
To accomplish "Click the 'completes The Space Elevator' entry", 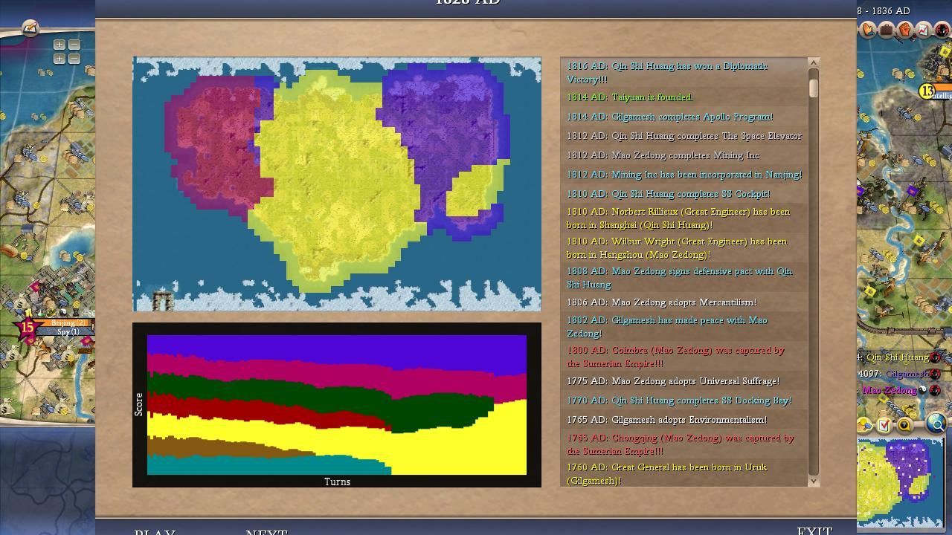I will pyautogui.click(x=684, y=136).
